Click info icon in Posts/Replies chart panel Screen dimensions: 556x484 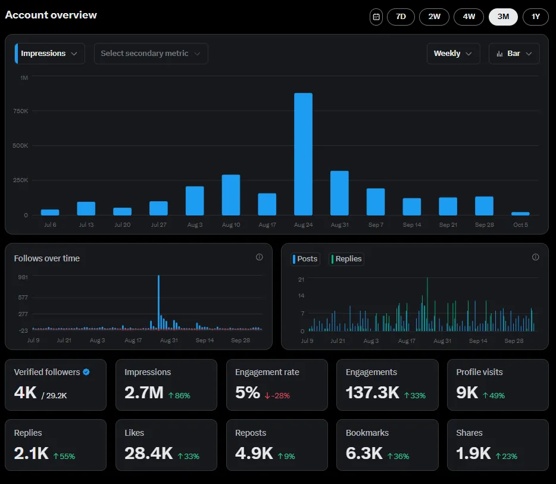tap(535, 257)
